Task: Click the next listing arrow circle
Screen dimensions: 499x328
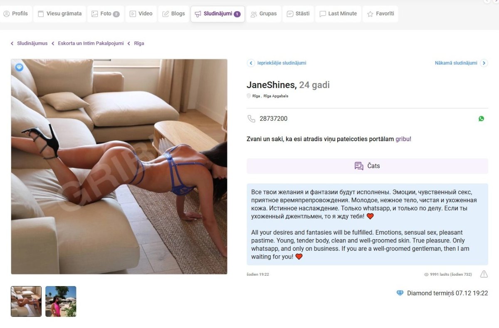Action: (484, 63)
